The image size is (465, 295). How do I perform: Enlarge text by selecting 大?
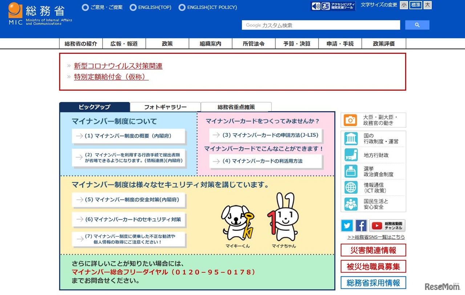coord(427,5)
